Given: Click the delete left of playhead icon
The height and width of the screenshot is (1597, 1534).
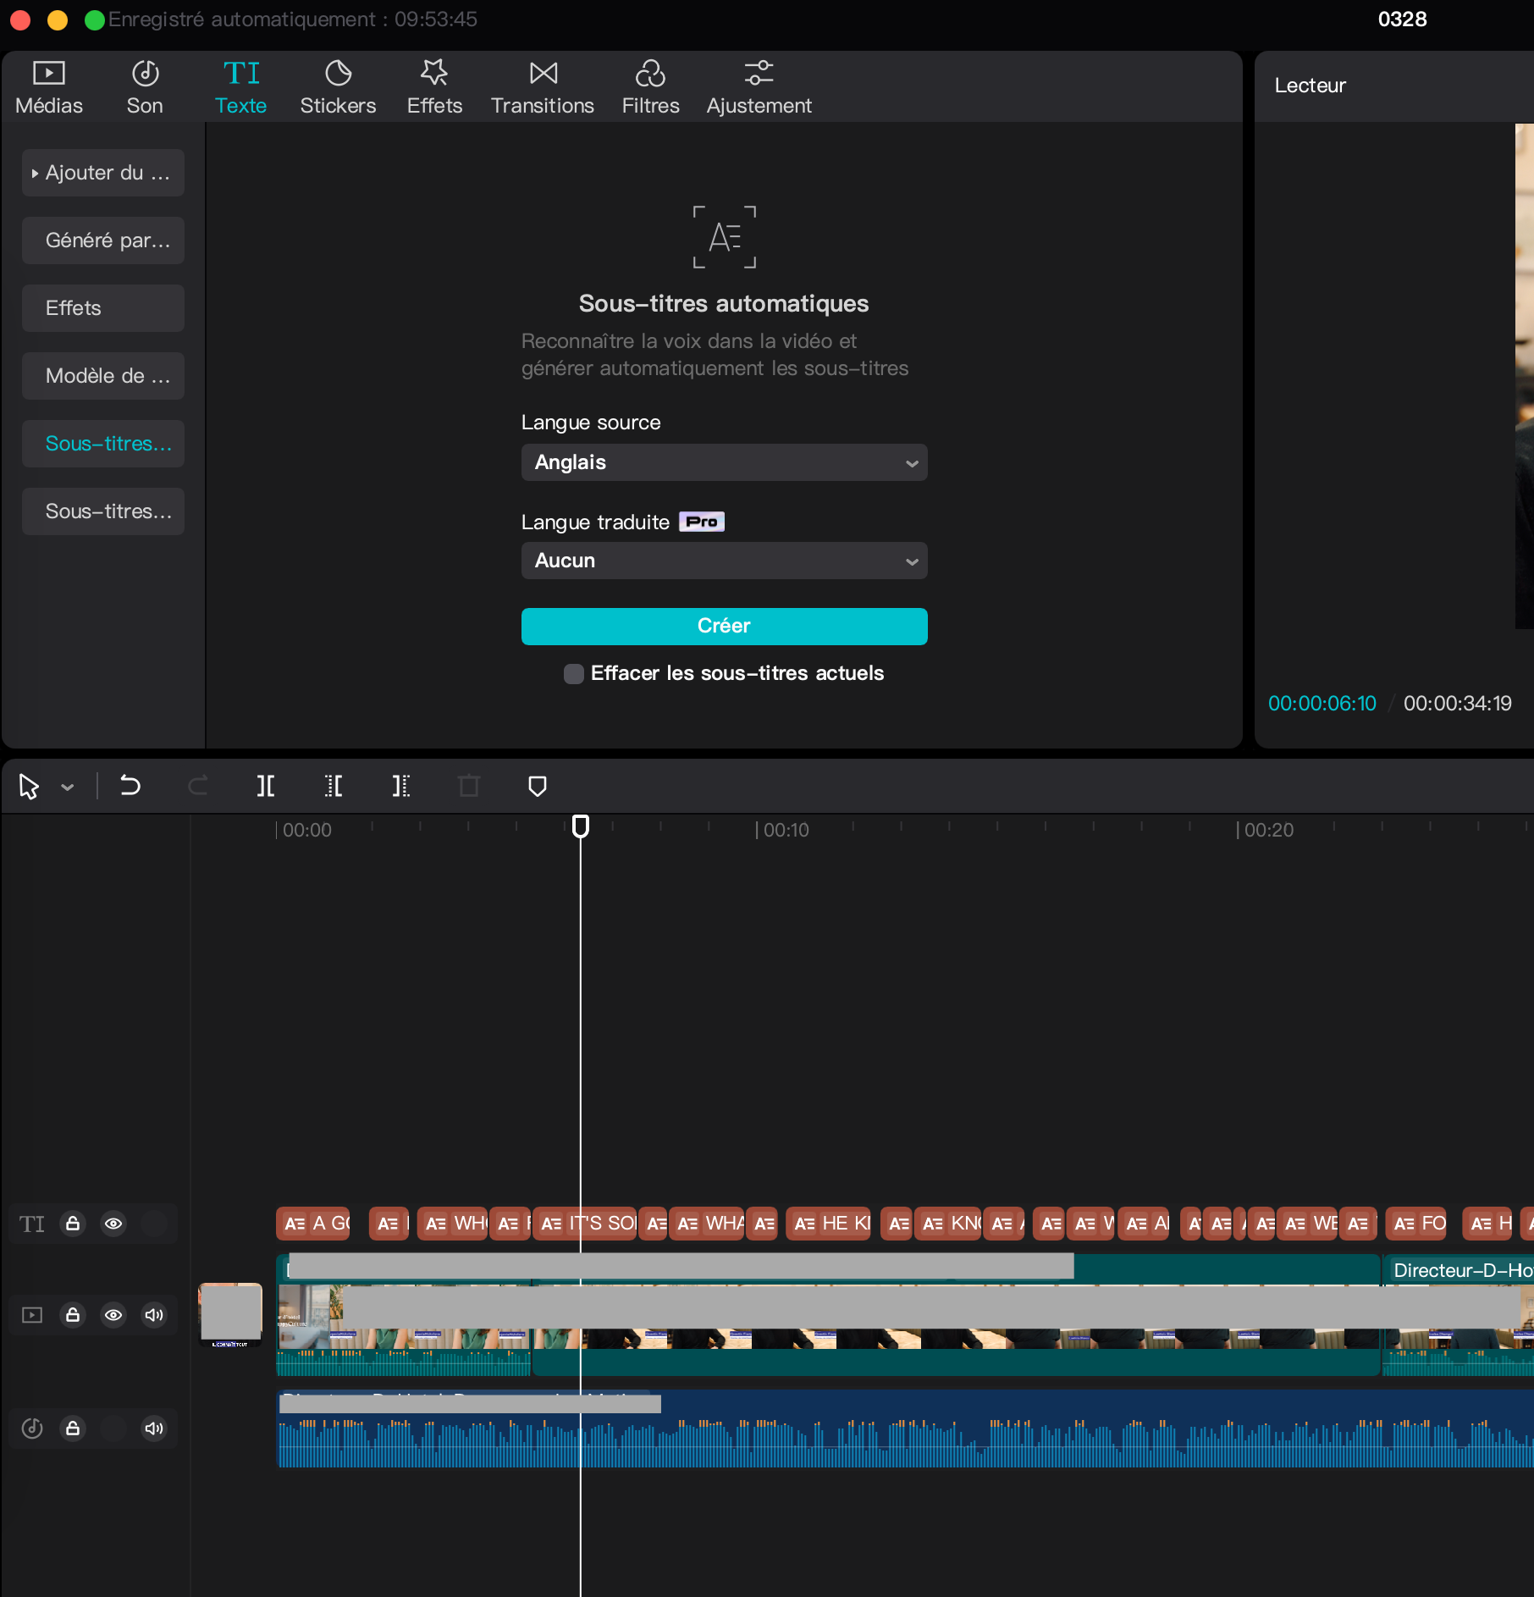Looking at the screenshot, I should [334, 787].
